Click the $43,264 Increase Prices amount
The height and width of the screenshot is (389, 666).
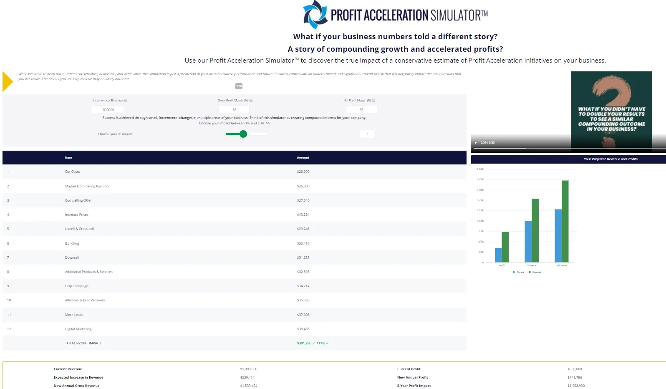(303, 215)
